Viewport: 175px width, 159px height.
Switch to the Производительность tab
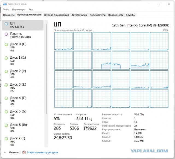[x=29, y=15]
